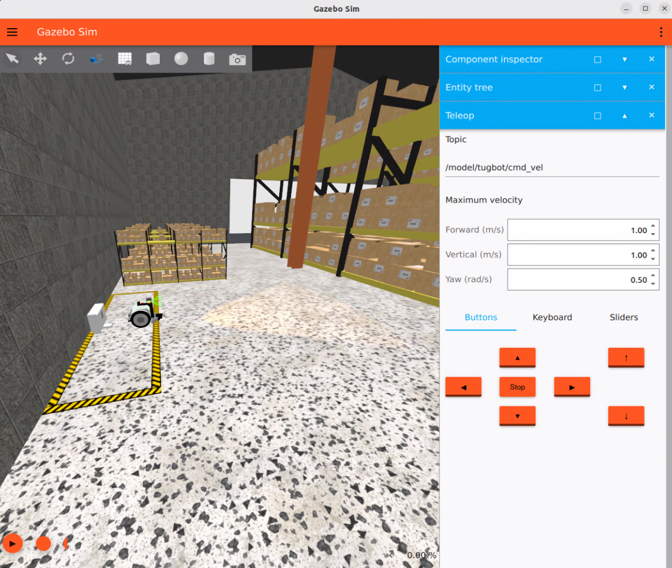This screenshot has height=568, width=672.
Task: Take a screenshot with the camera icon
Action: [x=237, y=59]
